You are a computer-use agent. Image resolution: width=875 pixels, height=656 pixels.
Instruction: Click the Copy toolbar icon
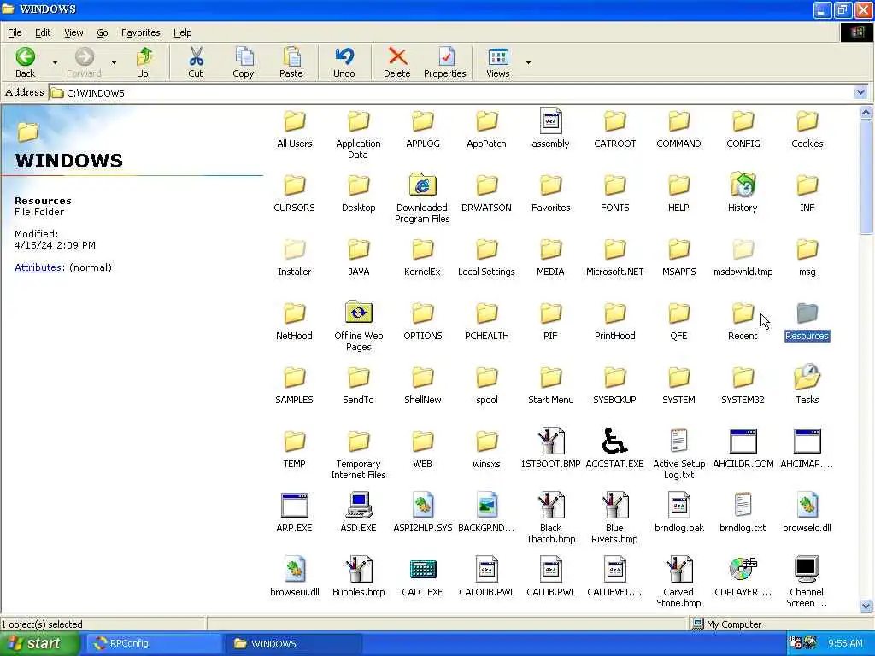pyautogui.click(x=244, y=56)
